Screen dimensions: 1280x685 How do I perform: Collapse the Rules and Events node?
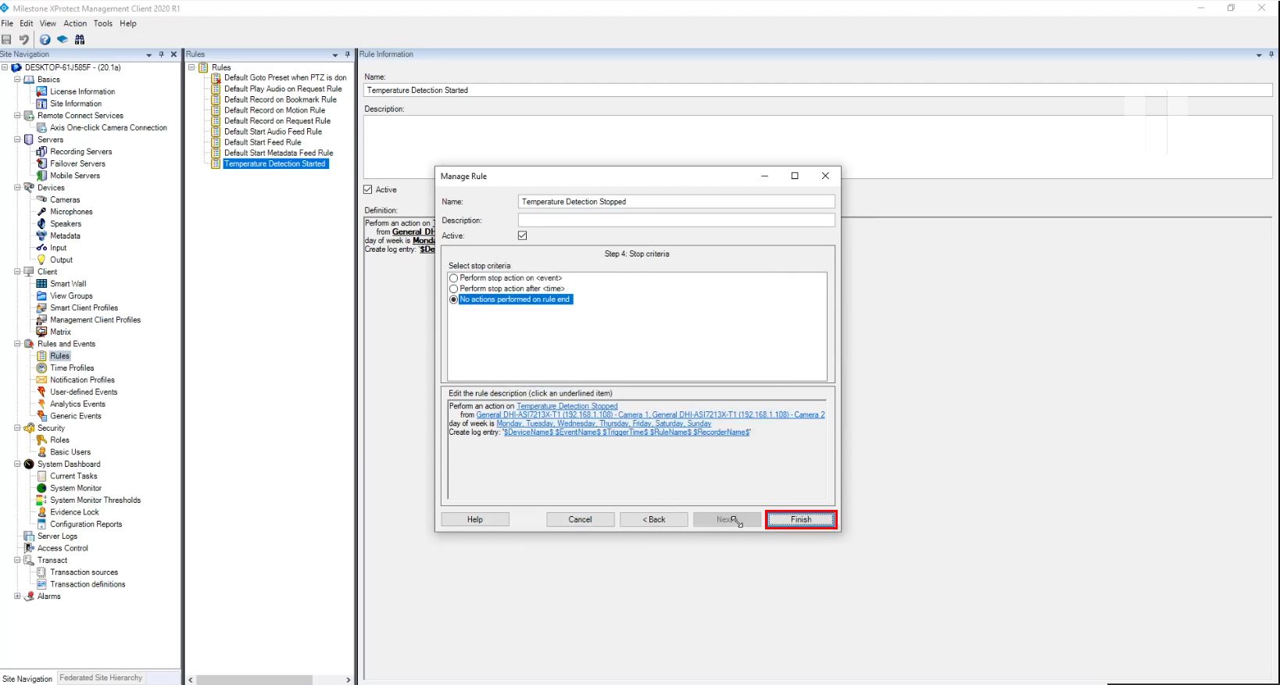coord(17,344)
